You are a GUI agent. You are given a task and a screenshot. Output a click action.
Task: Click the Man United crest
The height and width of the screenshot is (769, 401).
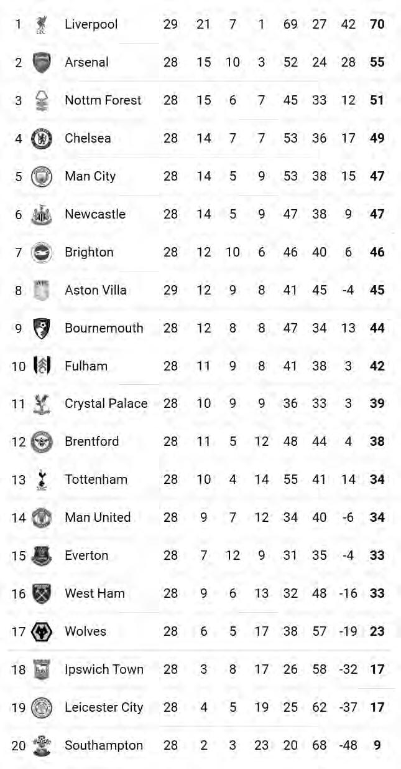pyautogui.click(x=42, y=517)
